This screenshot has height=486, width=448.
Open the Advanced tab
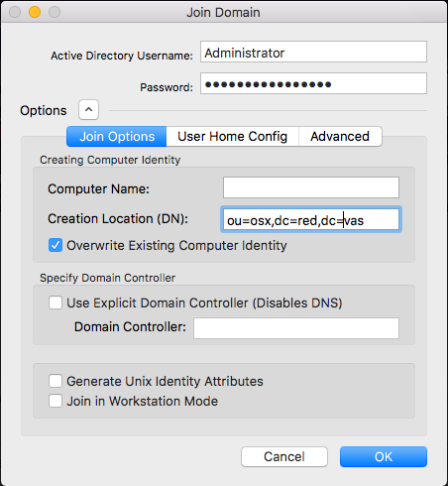(340, 136)
